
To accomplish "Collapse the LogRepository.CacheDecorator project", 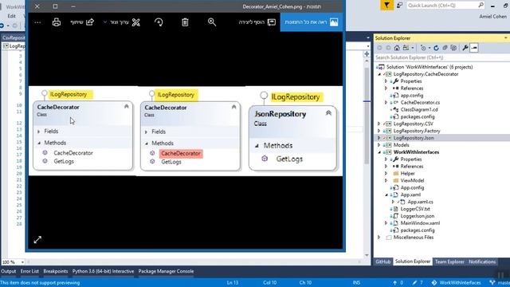I will pos(379,74).
